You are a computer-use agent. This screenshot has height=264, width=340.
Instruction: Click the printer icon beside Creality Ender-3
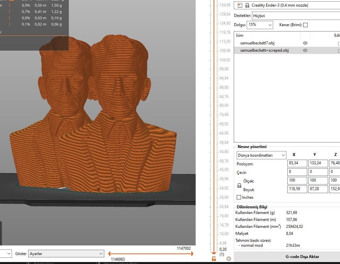point(240,5)
